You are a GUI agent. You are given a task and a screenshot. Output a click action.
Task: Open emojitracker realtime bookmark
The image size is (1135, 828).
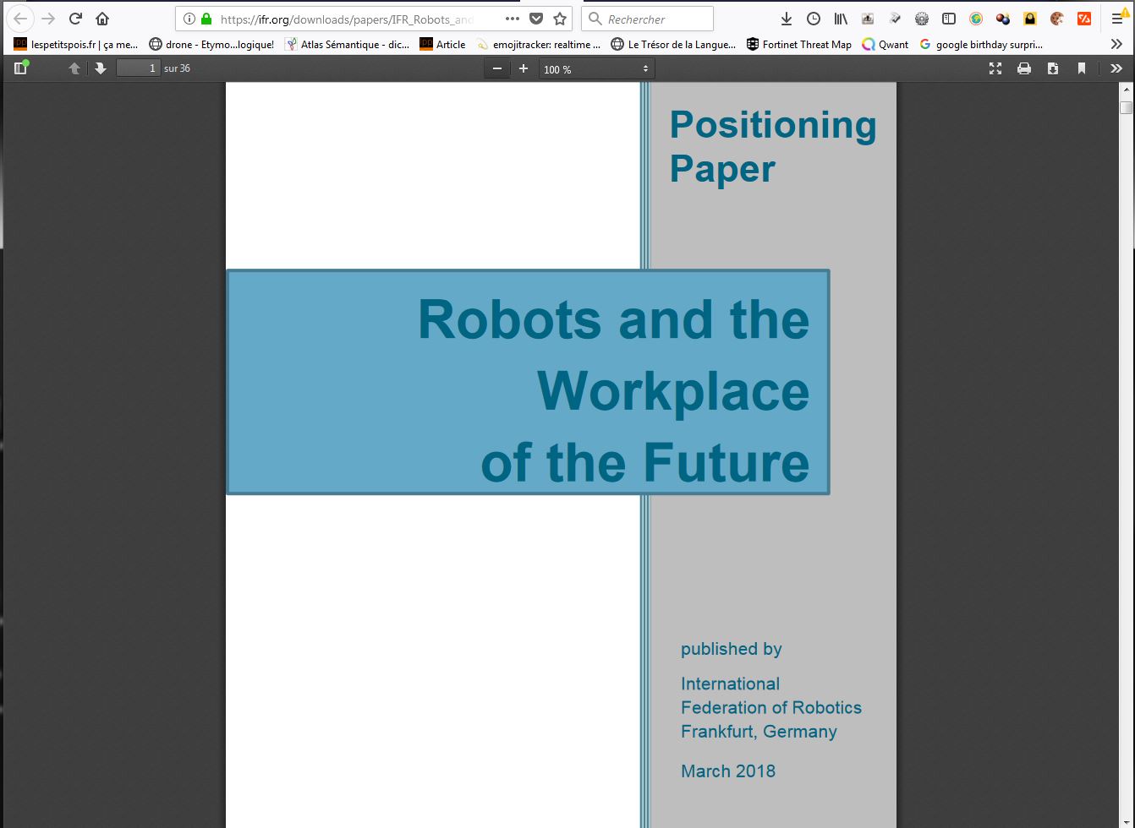coord(538,44)
